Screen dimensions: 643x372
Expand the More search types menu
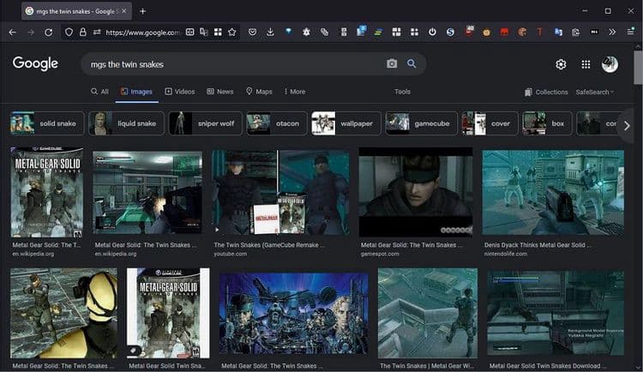click(x=294, y=92)
